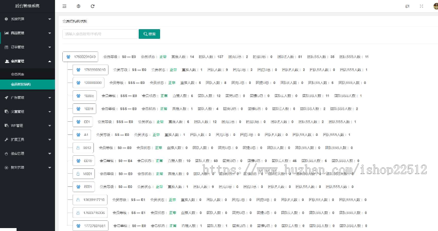Toggle fullscreen mode icon at top right
The width and height of the screenshot is (438, 231).
pos(421,6)
